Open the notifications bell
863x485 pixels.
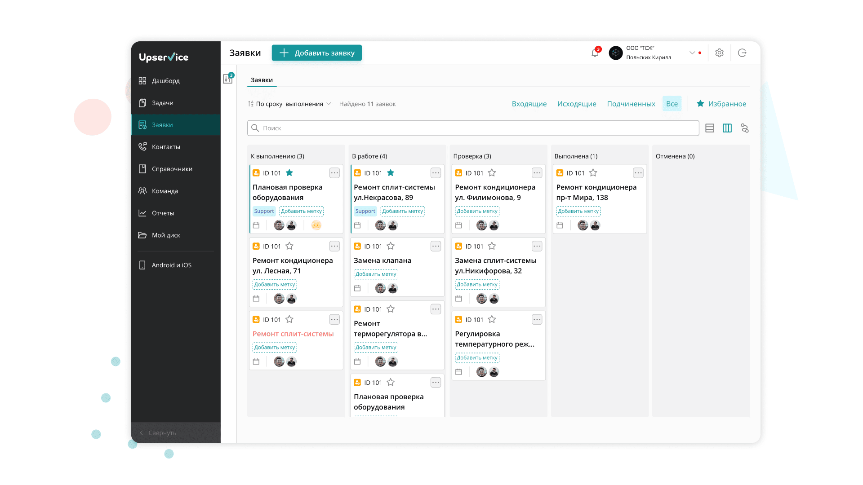(x=595, y=53)
